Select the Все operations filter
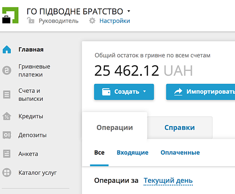 click(99, 152)
